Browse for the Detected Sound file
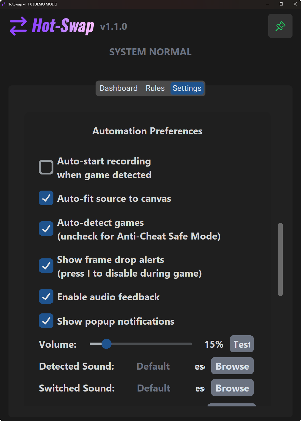This screenshot has width=301, height=421. (232, 366)
